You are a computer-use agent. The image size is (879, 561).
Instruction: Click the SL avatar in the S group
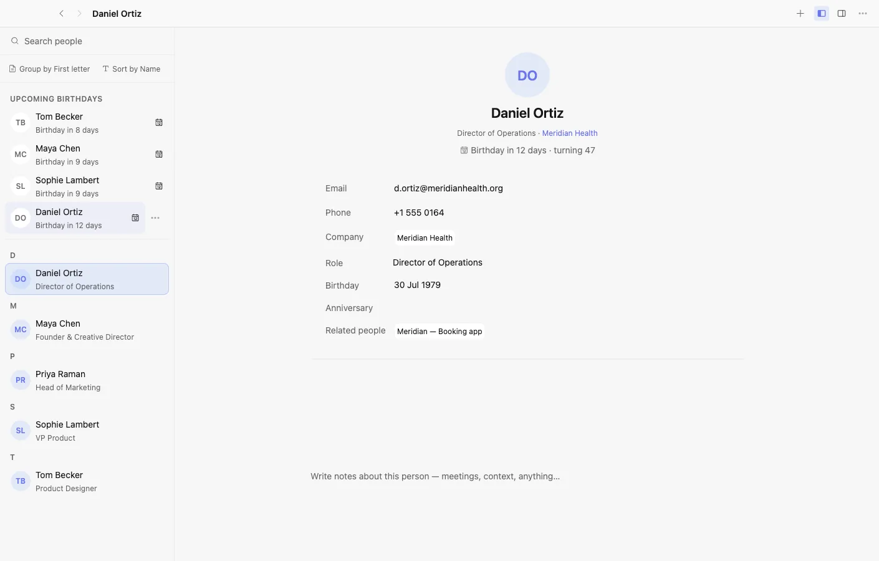pyautogui.click(x=21, y=431)
